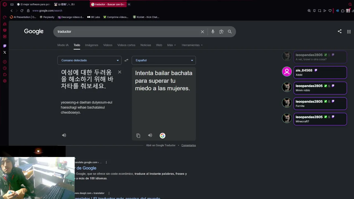Clear the Google search box
Screen dimensions: 354x199
pyautogui.click(x=202, y=32)
